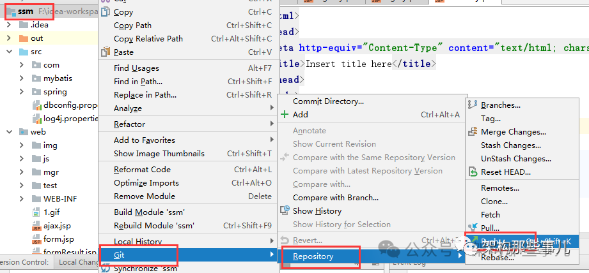
Task: Click the Branches icon in Git submenu
Action: coord(473,105)
